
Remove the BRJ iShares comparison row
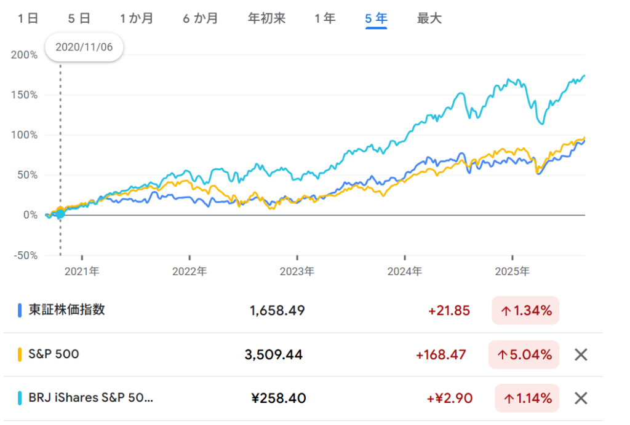coord(580,398)
